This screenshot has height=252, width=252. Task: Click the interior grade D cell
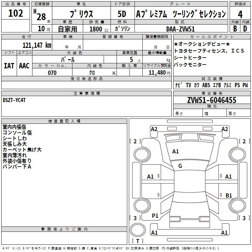coord(245,28)
